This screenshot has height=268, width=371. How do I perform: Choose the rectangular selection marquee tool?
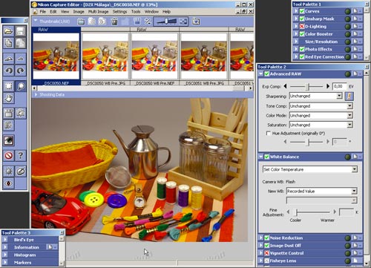[x=8, y=86]
